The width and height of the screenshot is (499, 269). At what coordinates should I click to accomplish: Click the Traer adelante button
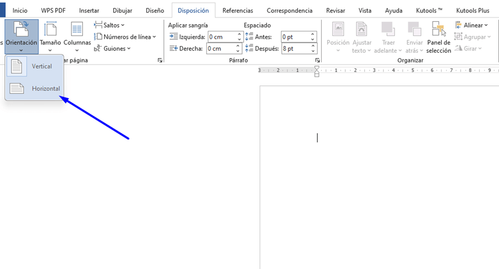click(388, 37)
